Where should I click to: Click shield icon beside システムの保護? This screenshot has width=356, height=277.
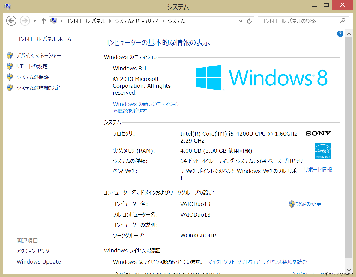click(x=10, y=77)
